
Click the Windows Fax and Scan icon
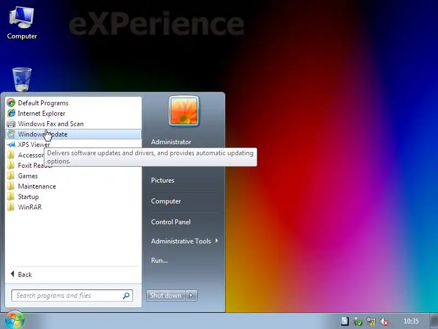(11, 124)
